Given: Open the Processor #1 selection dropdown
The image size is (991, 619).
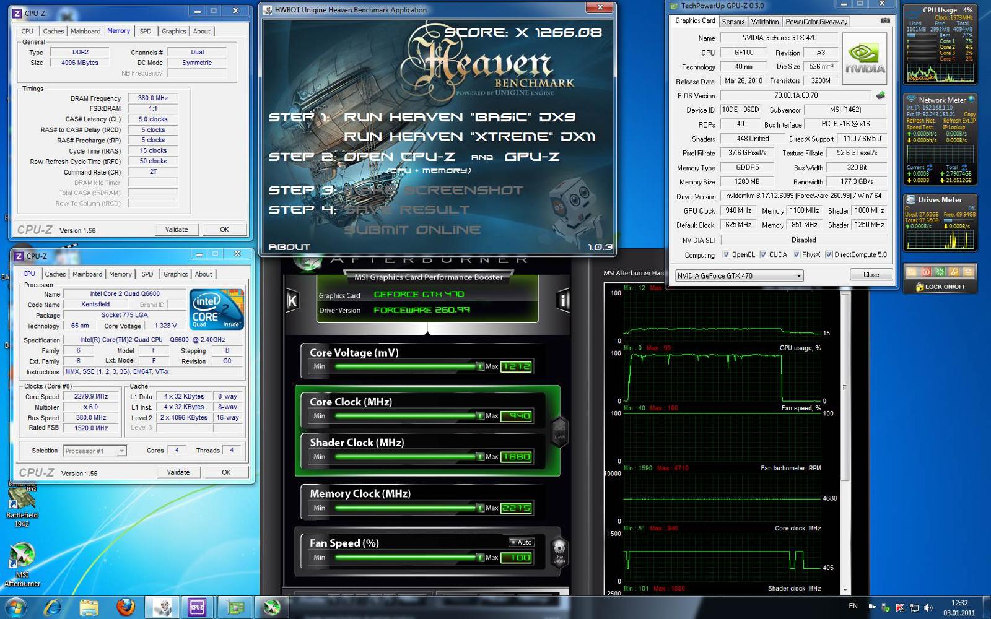Looking at the screenshot, I should [x=95, y=451].
